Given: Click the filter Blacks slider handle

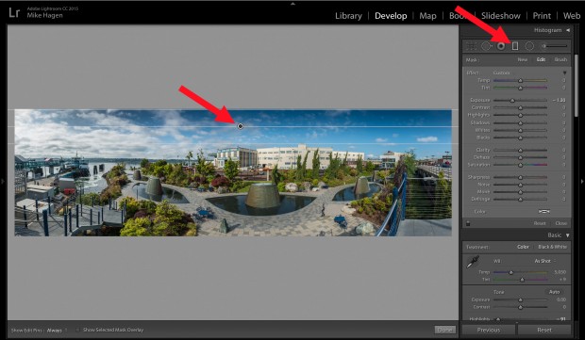Looking at the screenshot, I should (x=521, y=138).
